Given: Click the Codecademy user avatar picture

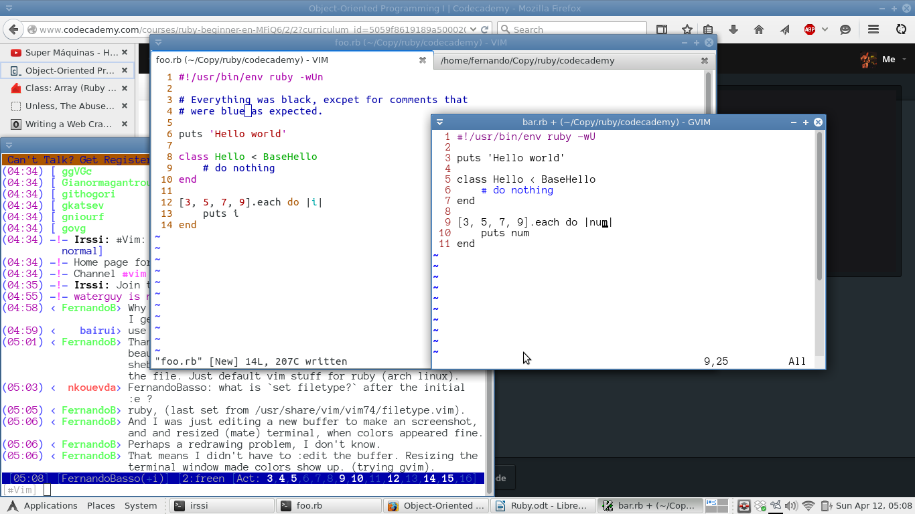Looking at the screenshot, I should click(x=868, y=60).
